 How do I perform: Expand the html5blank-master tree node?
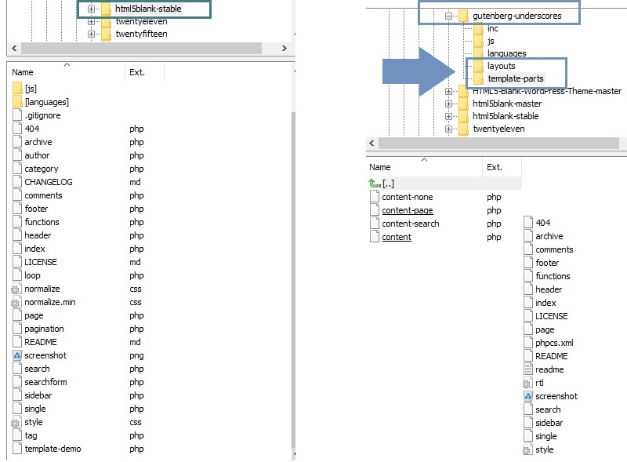448,104
